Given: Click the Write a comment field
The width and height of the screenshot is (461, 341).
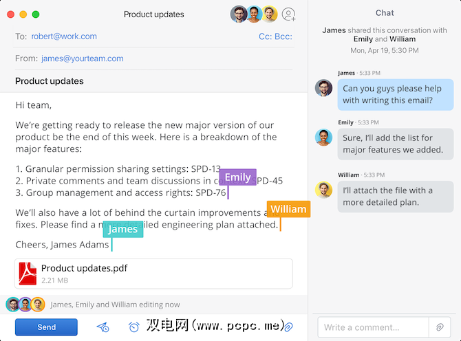Looking at the screenshot, I should [x=372, y=327].
